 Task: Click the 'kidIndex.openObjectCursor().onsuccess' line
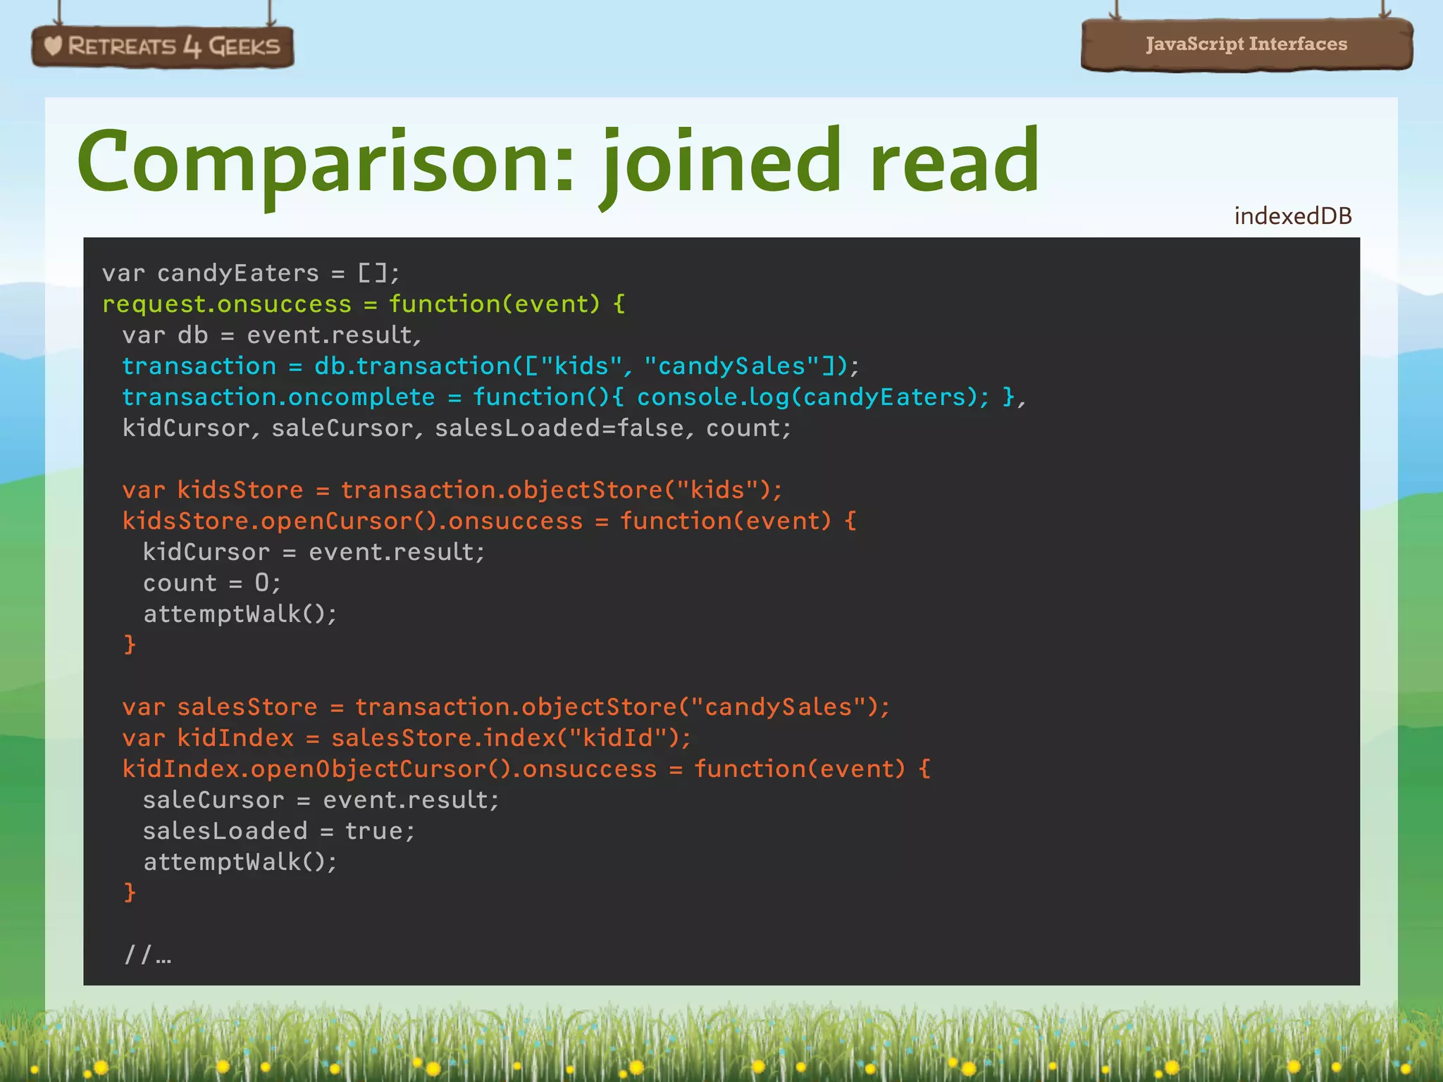pos(526,769)
